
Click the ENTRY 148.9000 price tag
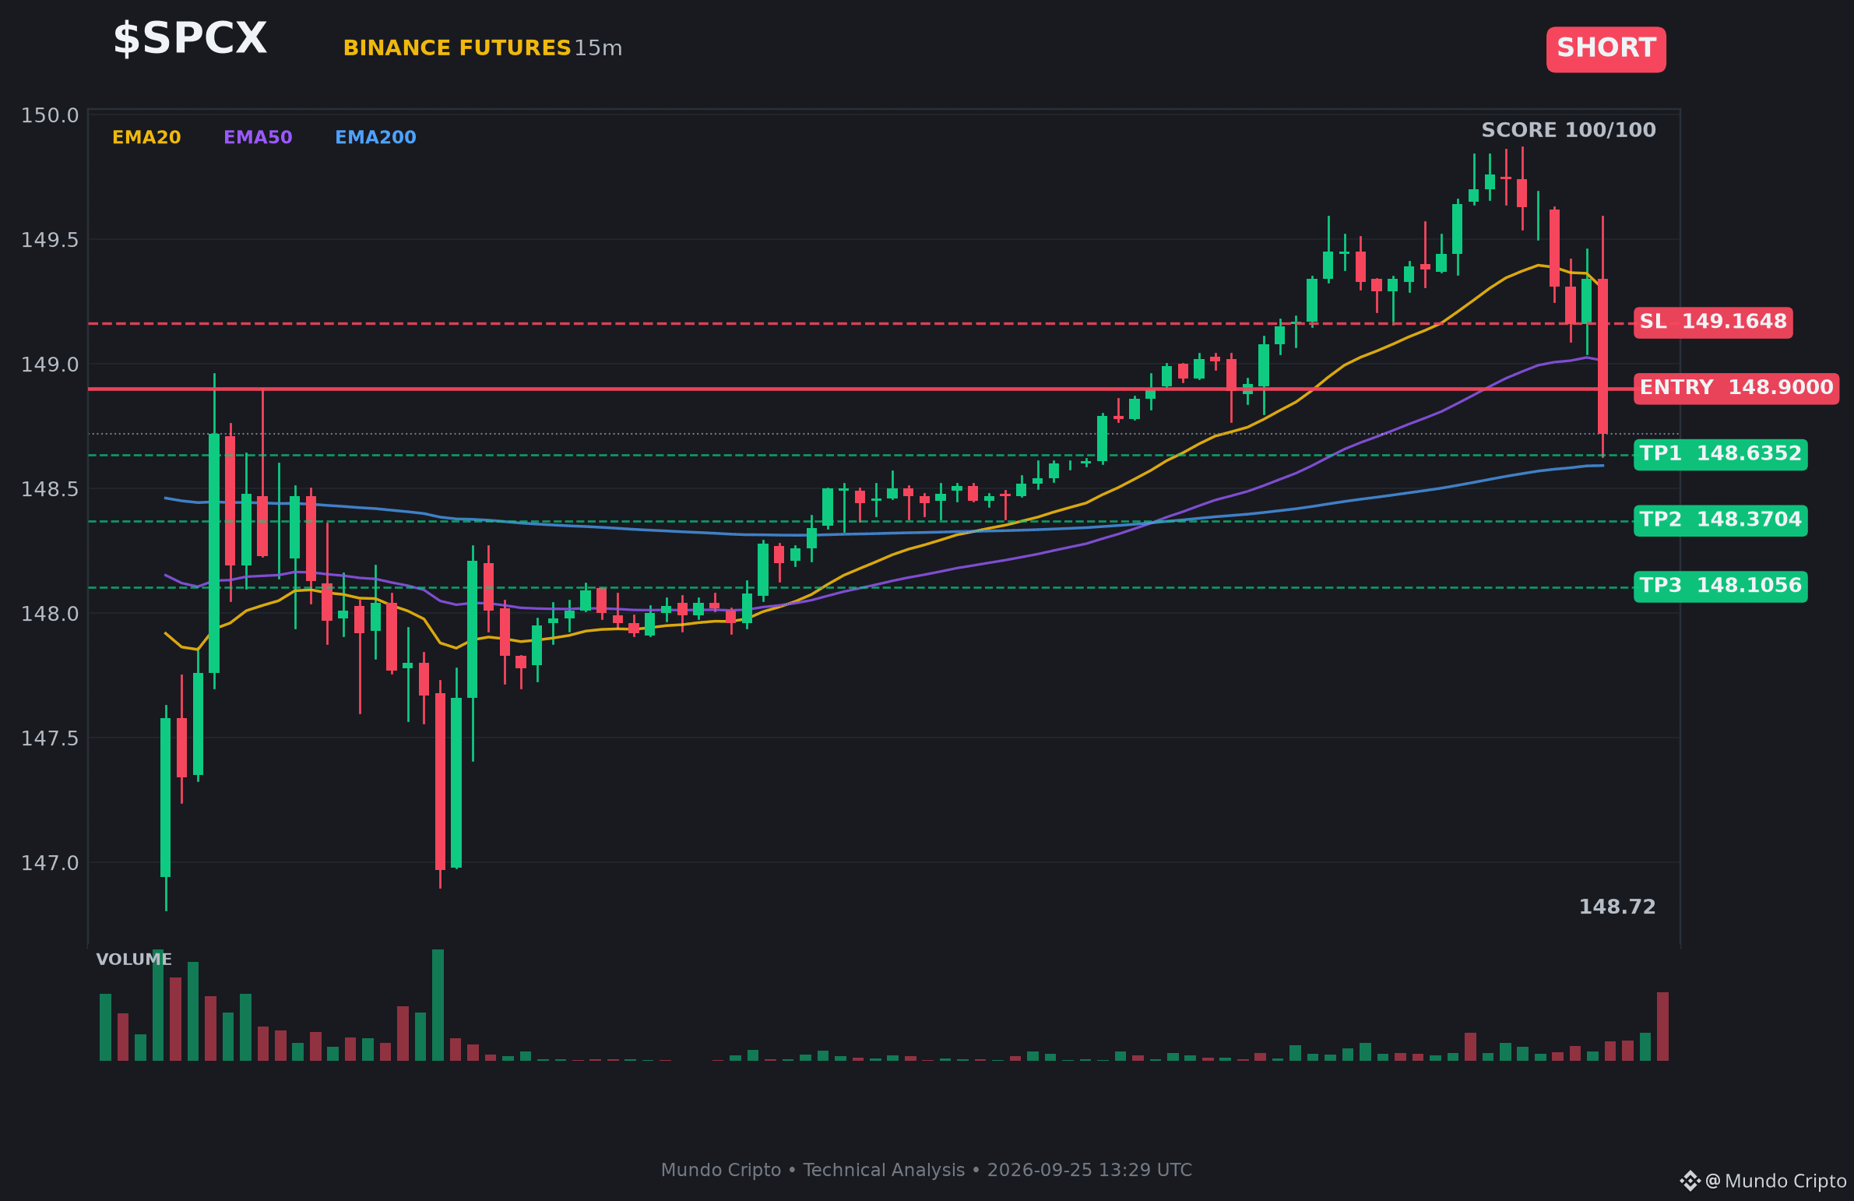pos(1736,388)
